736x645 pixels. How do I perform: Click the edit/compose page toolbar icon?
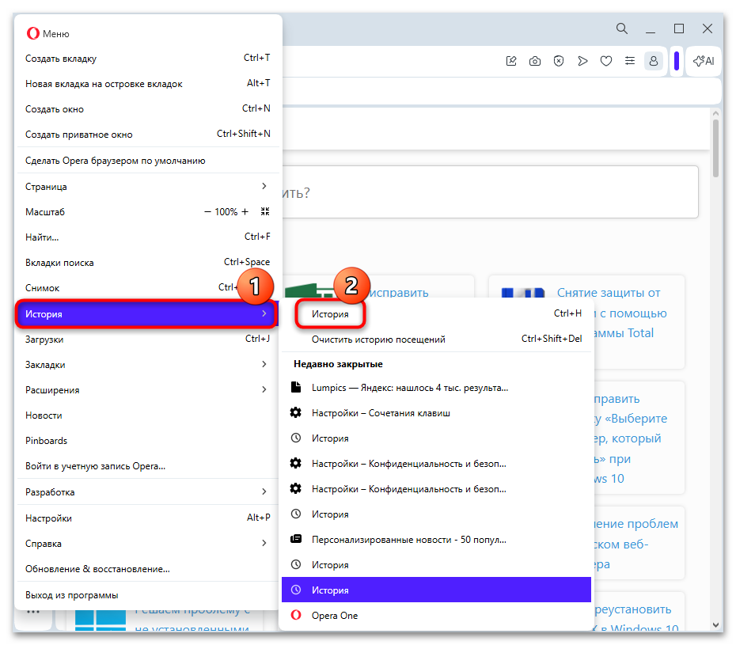coord(511,61)
